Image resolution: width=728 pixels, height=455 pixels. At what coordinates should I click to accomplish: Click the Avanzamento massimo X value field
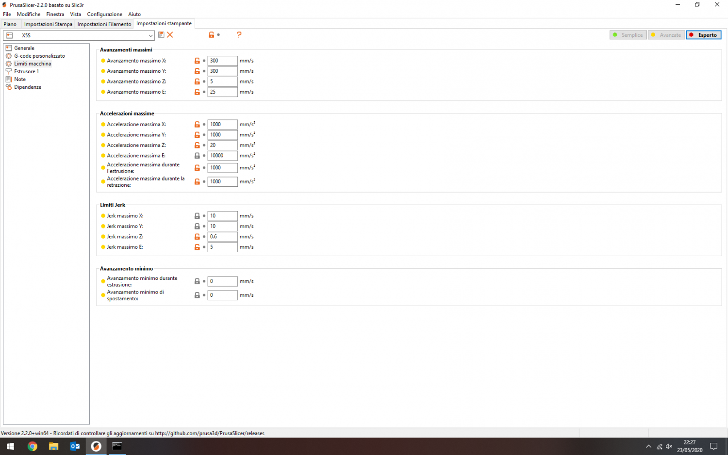point(223,61)
